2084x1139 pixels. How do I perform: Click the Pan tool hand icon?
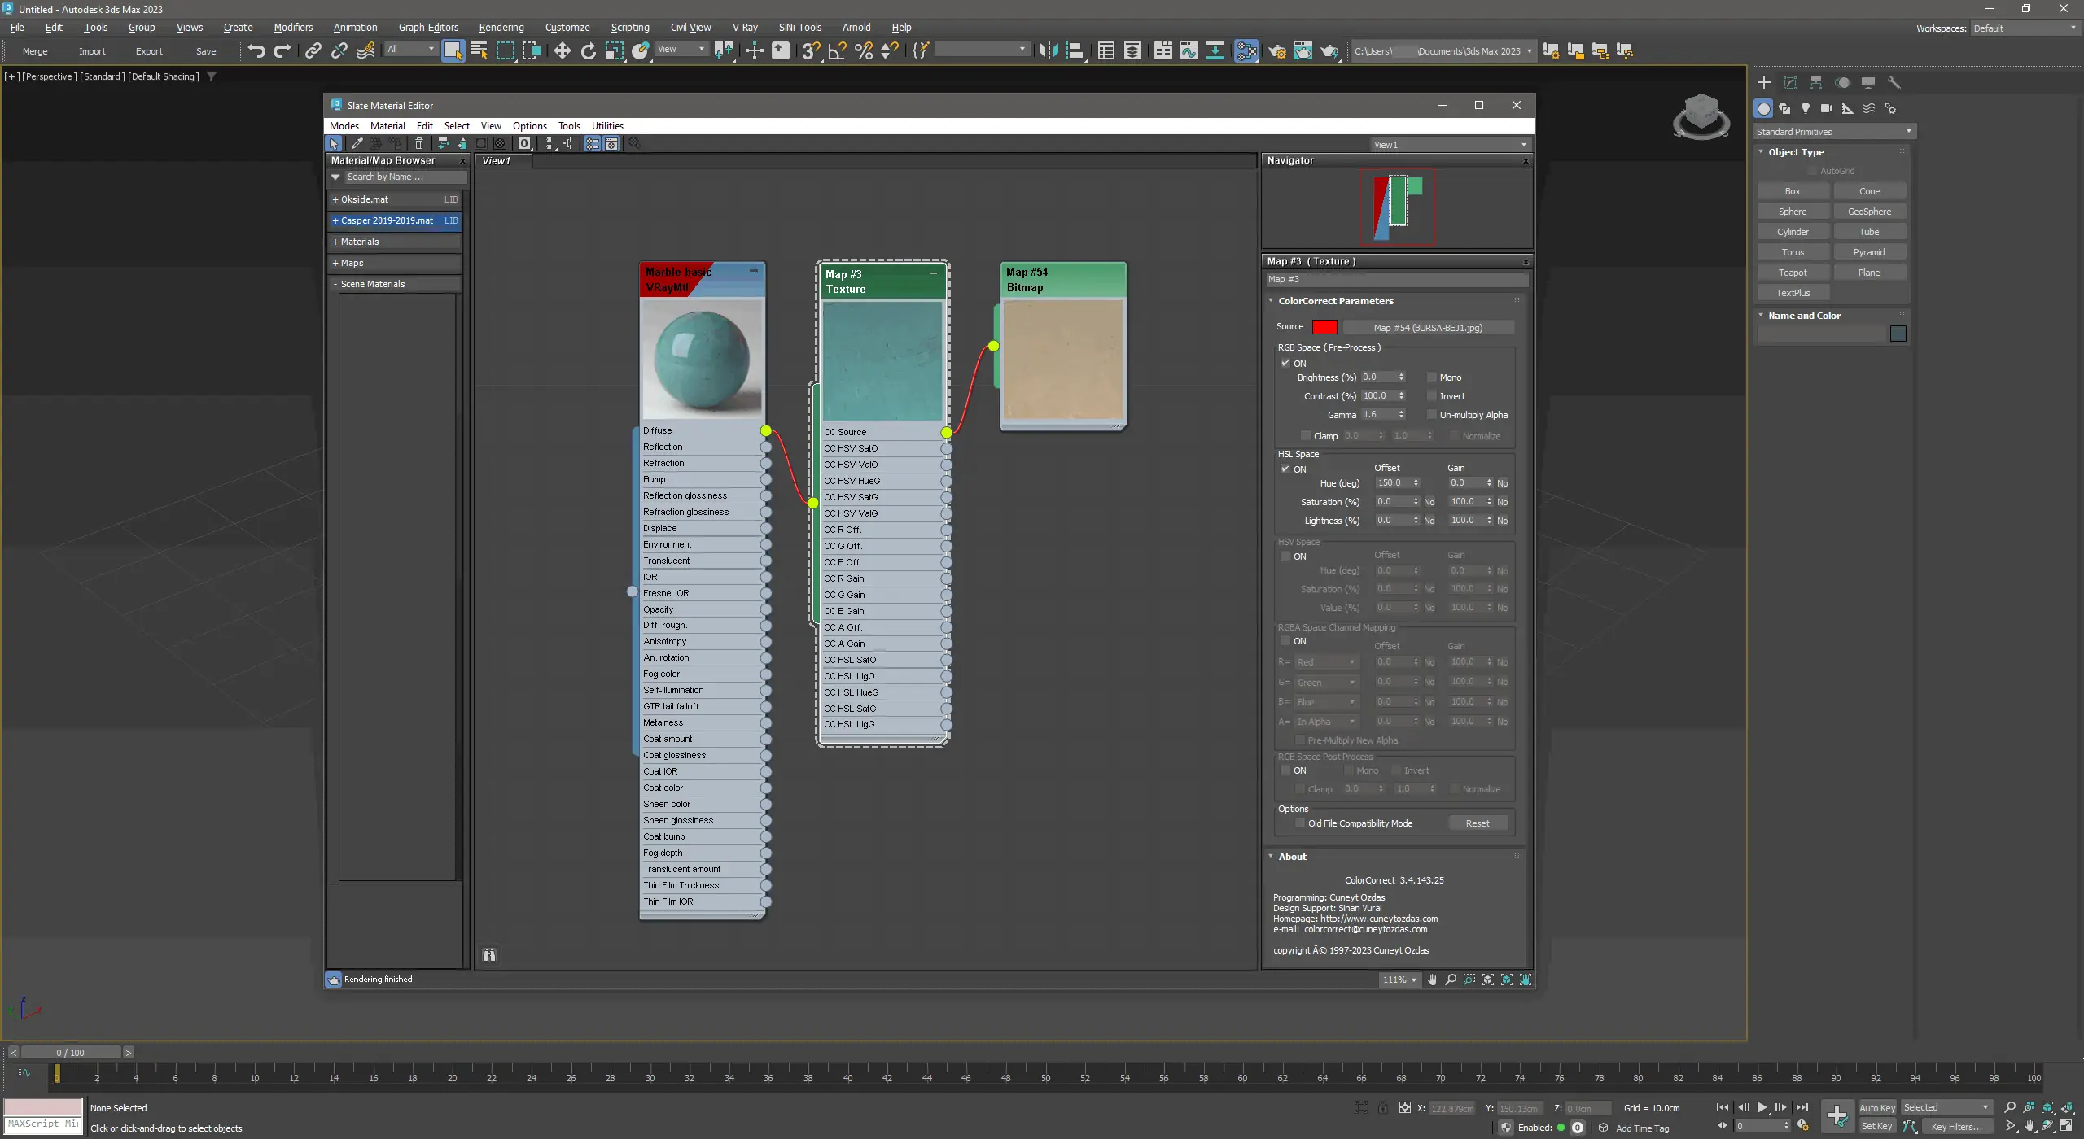pyautogui.click(x=1432, y=980)
